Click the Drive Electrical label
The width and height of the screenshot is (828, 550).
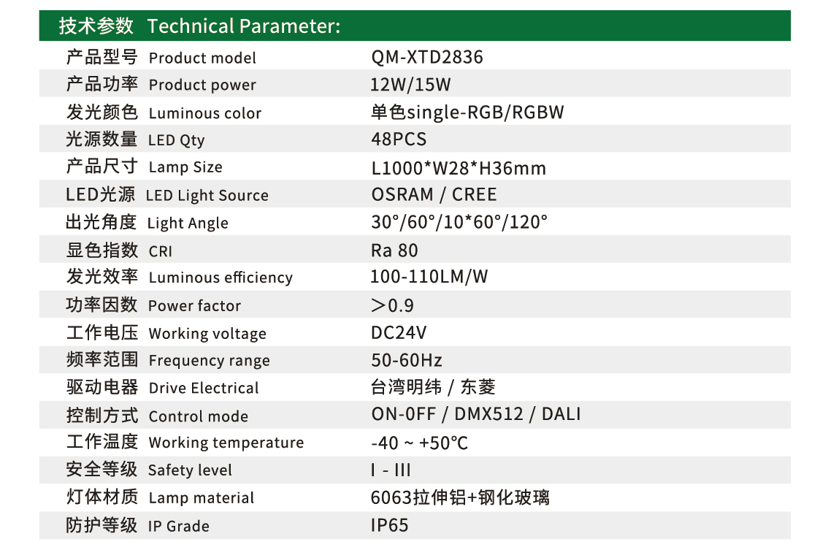[204, 389]
